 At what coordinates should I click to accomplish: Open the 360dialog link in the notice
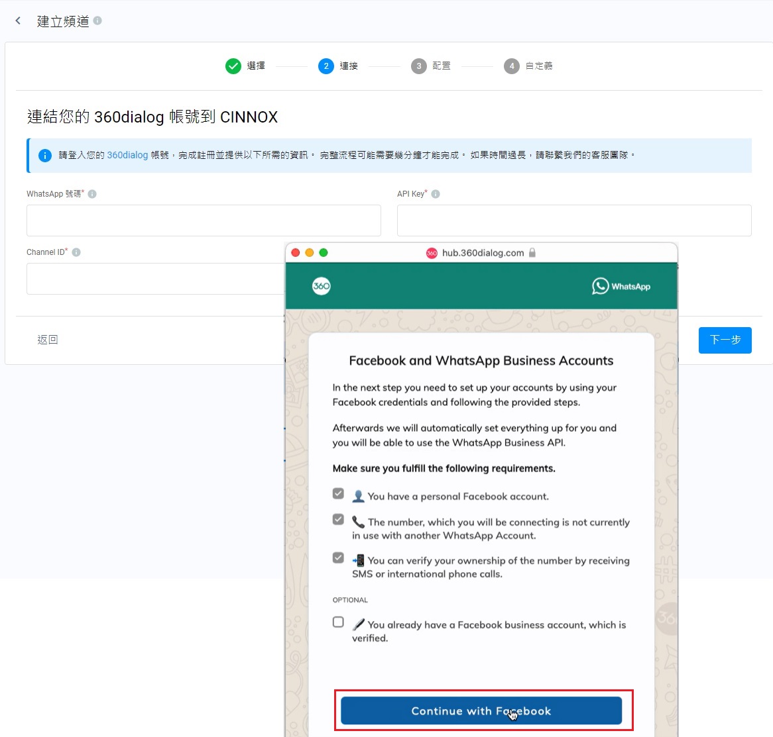click(127, 155)
